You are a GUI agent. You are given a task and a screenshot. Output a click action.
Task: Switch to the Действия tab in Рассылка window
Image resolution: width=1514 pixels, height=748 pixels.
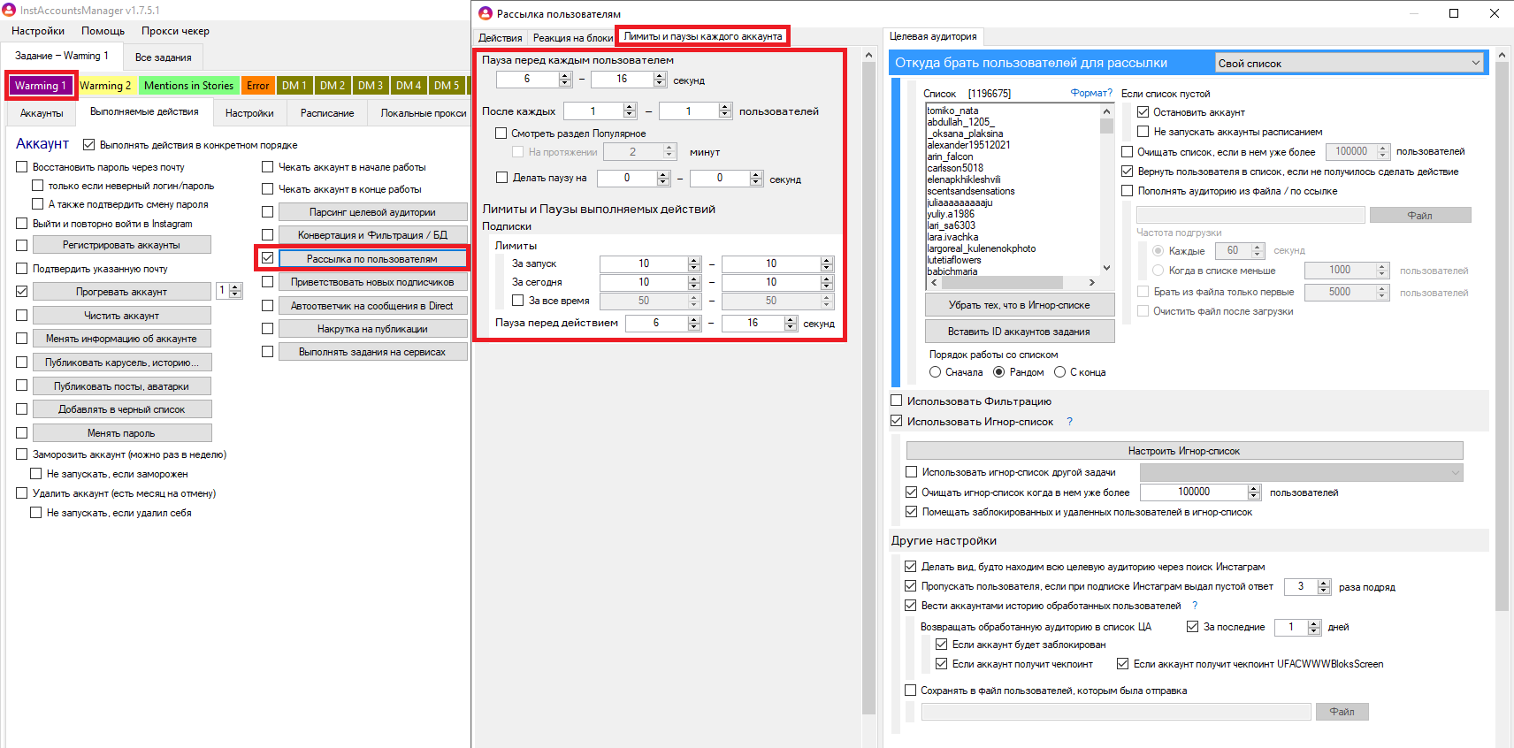(501, 38)
